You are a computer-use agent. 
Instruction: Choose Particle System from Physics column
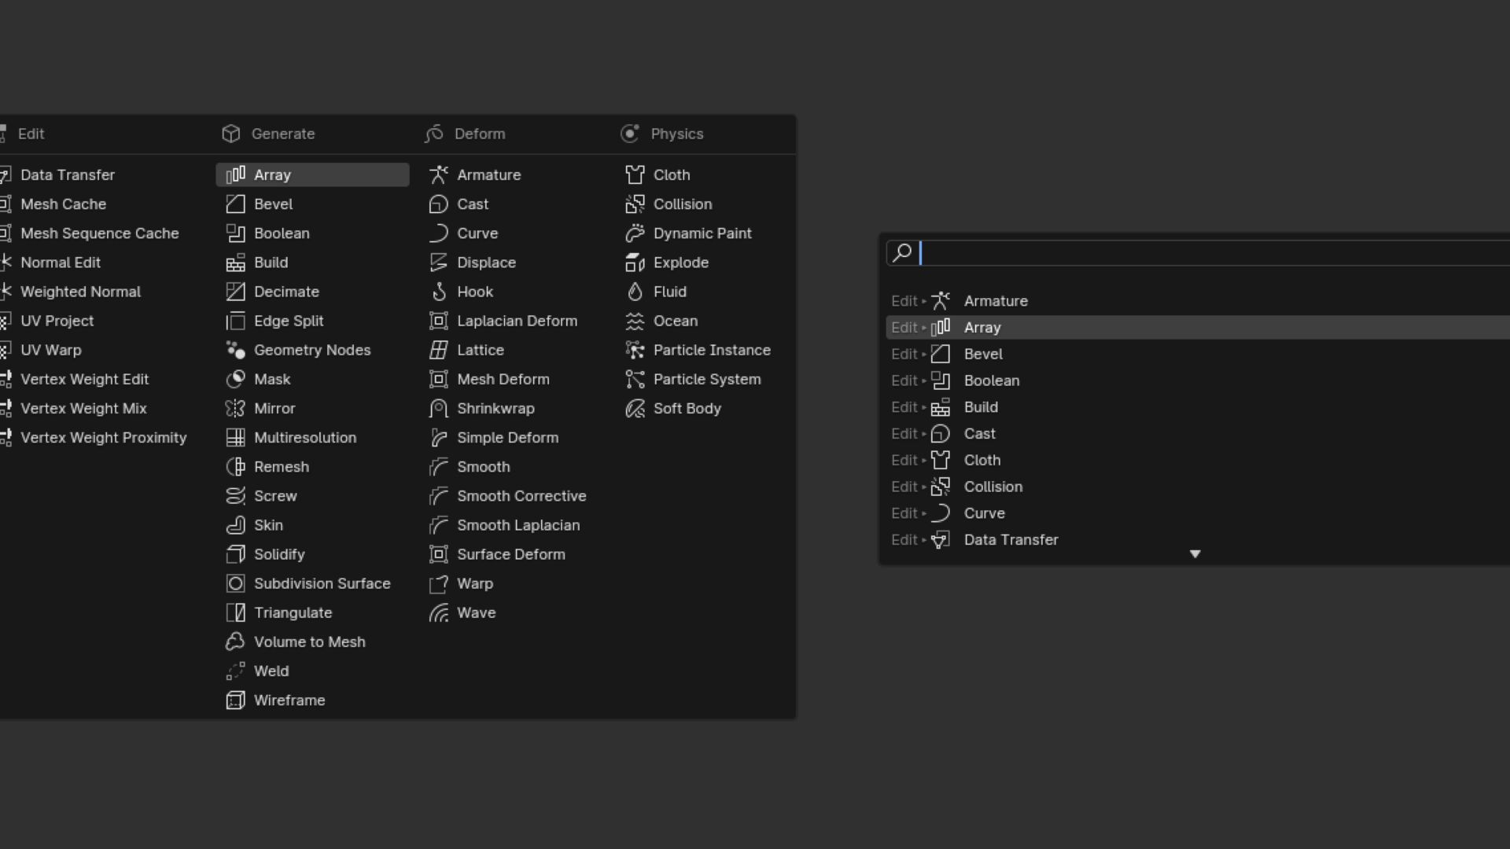702,379
